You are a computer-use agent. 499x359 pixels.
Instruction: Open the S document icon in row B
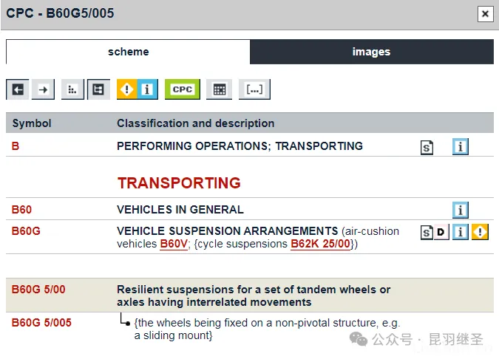point(427,147)
